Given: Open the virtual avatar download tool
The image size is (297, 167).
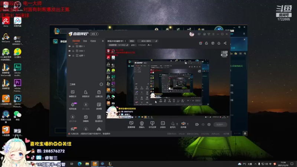Looking at the screenshot, I should [x=72, y=118].
